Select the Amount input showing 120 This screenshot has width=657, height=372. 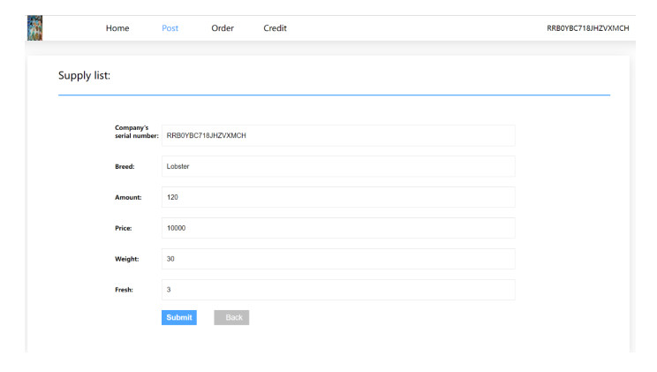click(337, 197)
